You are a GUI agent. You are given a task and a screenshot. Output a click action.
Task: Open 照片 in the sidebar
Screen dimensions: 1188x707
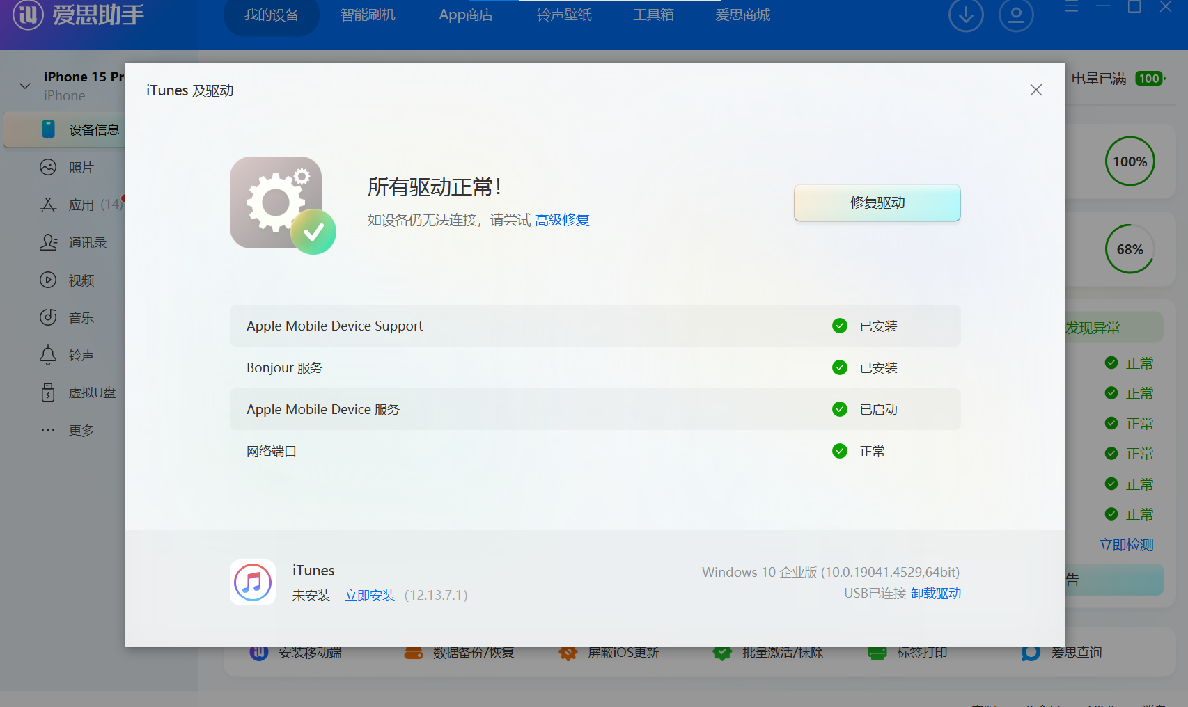(67, 168)
